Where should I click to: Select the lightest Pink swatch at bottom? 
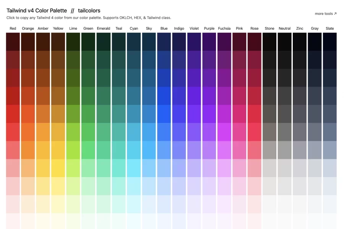[239, 221]
